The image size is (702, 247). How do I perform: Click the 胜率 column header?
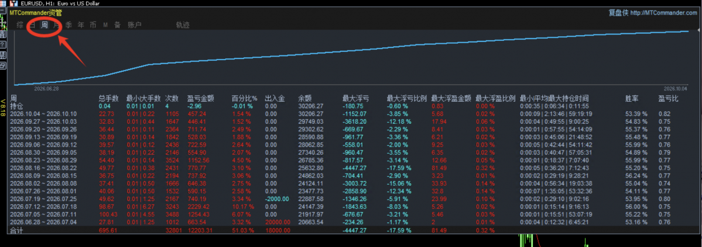pos(632,98)
